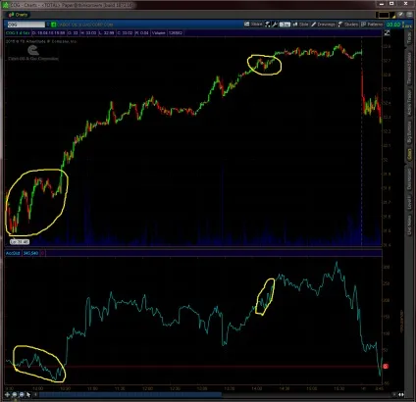Image resolution: width=416 pixels, height=402 pixels.
Task: Open the Active Trader side tab
Action: (409, 103)
